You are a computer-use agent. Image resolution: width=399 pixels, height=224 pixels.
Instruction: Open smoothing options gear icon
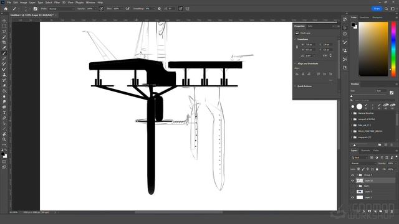click(160, 9)
